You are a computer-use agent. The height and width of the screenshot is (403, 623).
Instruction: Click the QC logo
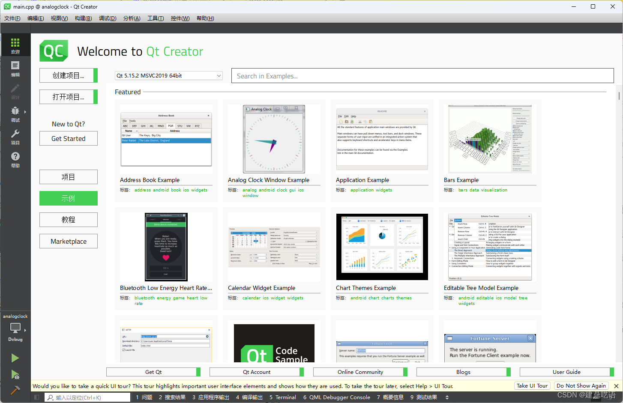coord(54,51)
